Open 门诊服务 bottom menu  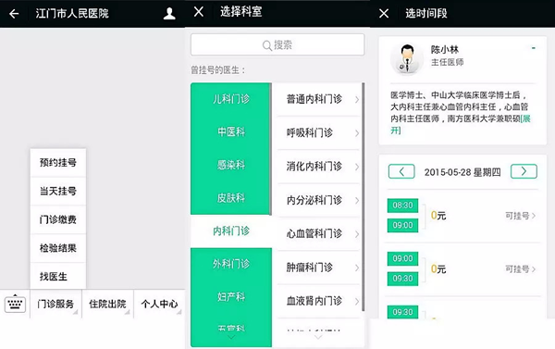pos(55,304)
